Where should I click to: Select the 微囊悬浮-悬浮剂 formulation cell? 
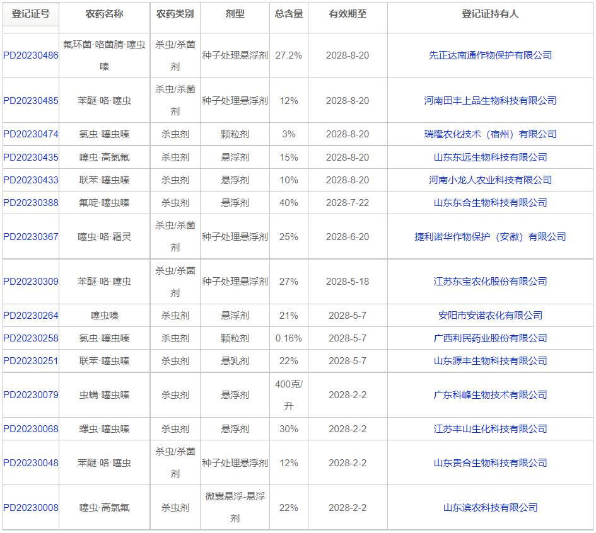(x=235, y=508)
